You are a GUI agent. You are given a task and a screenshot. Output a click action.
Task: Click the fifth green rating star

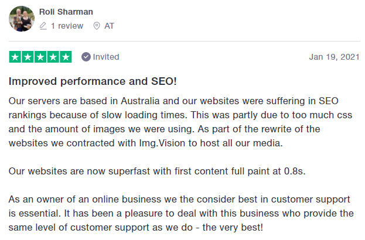click(x=66, y=57)
